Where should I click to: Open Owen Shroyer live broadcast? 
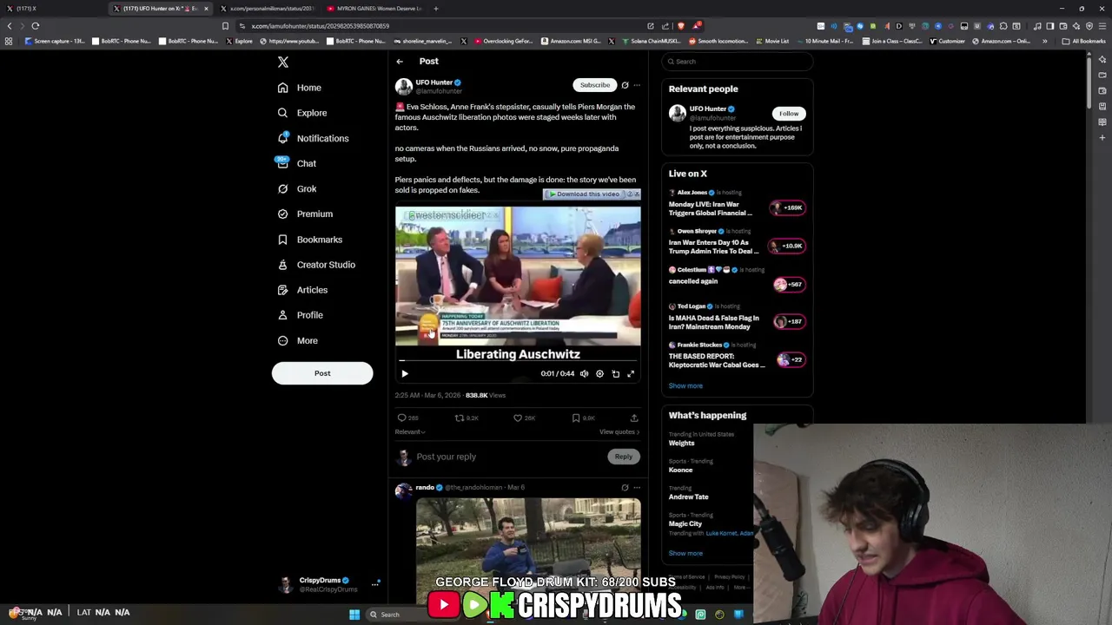[x=738, y=242]
